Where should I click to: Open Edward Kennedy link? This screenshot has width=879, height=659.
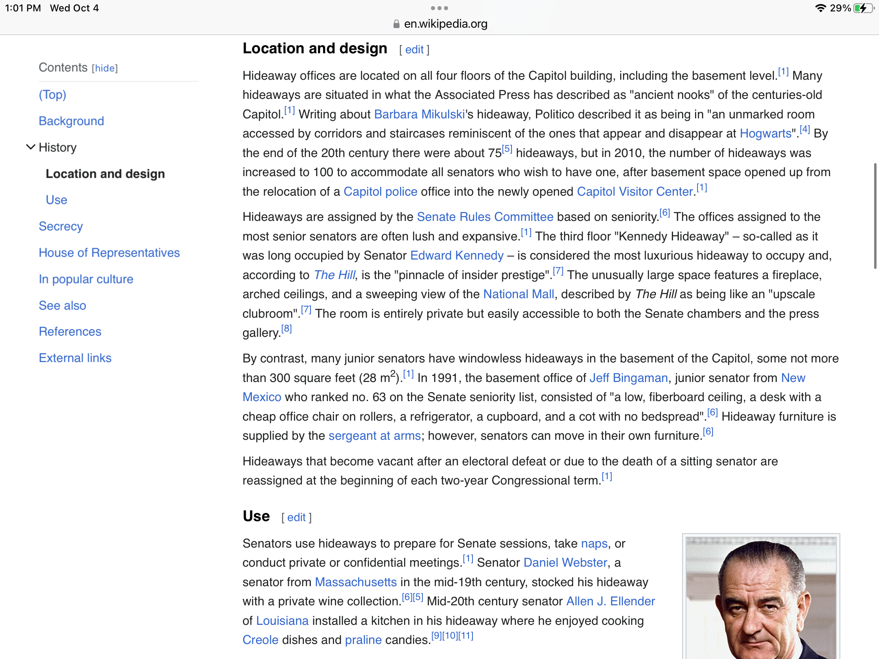coord(457,255)
